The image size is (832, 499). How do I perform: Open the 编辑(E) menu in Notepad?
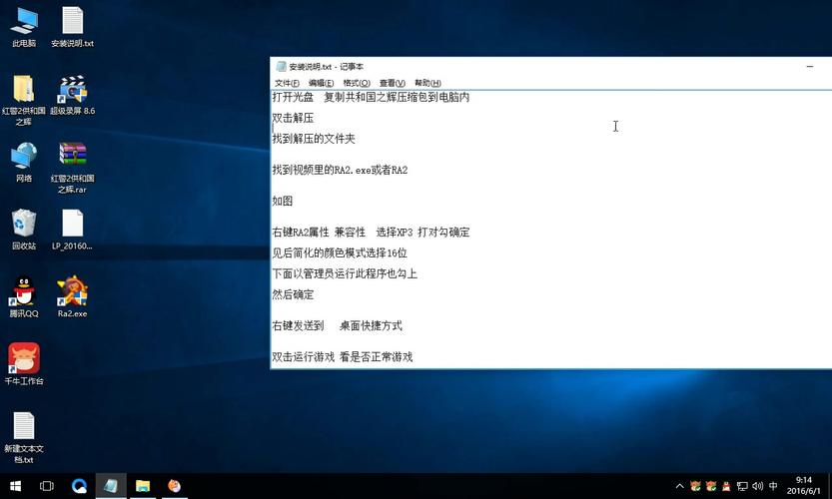(x=321, y=83)
